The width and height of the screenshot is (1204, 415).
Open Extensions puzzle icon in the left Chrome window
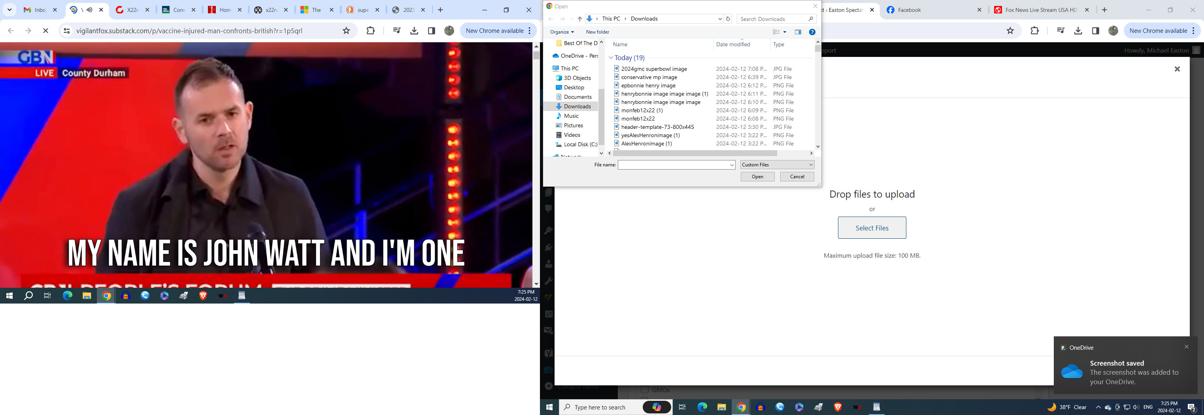(x=371, y=31)
